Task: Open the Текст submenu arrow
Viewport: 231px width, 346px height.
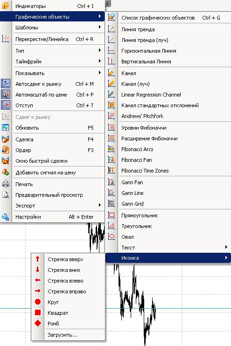Action: pyautogui.click(x=226, y=247)
